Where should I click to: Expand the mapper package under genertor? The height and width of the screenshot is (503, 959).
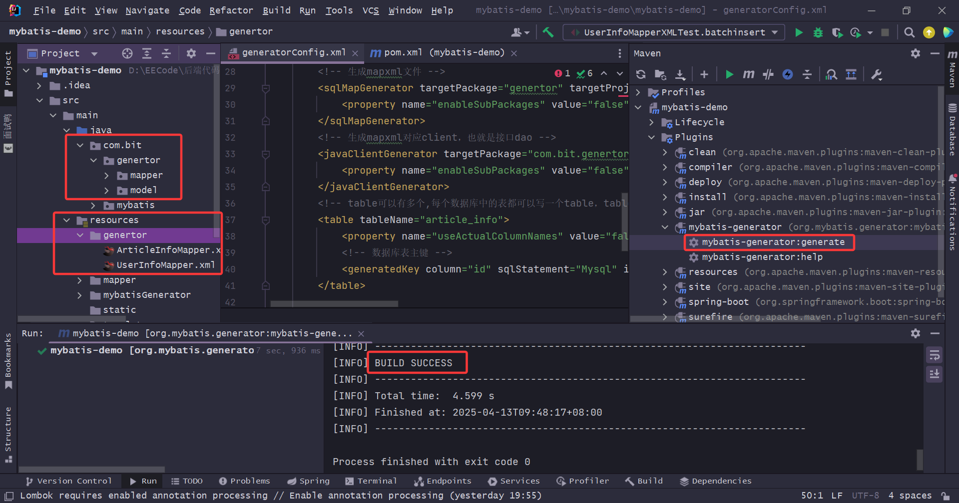[106, 175]
